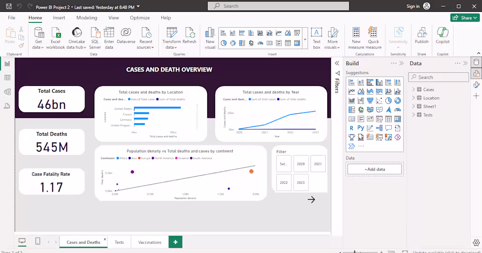Select 2020 in the year slicer
Screen dimensions: 482x253
[301, 164]
